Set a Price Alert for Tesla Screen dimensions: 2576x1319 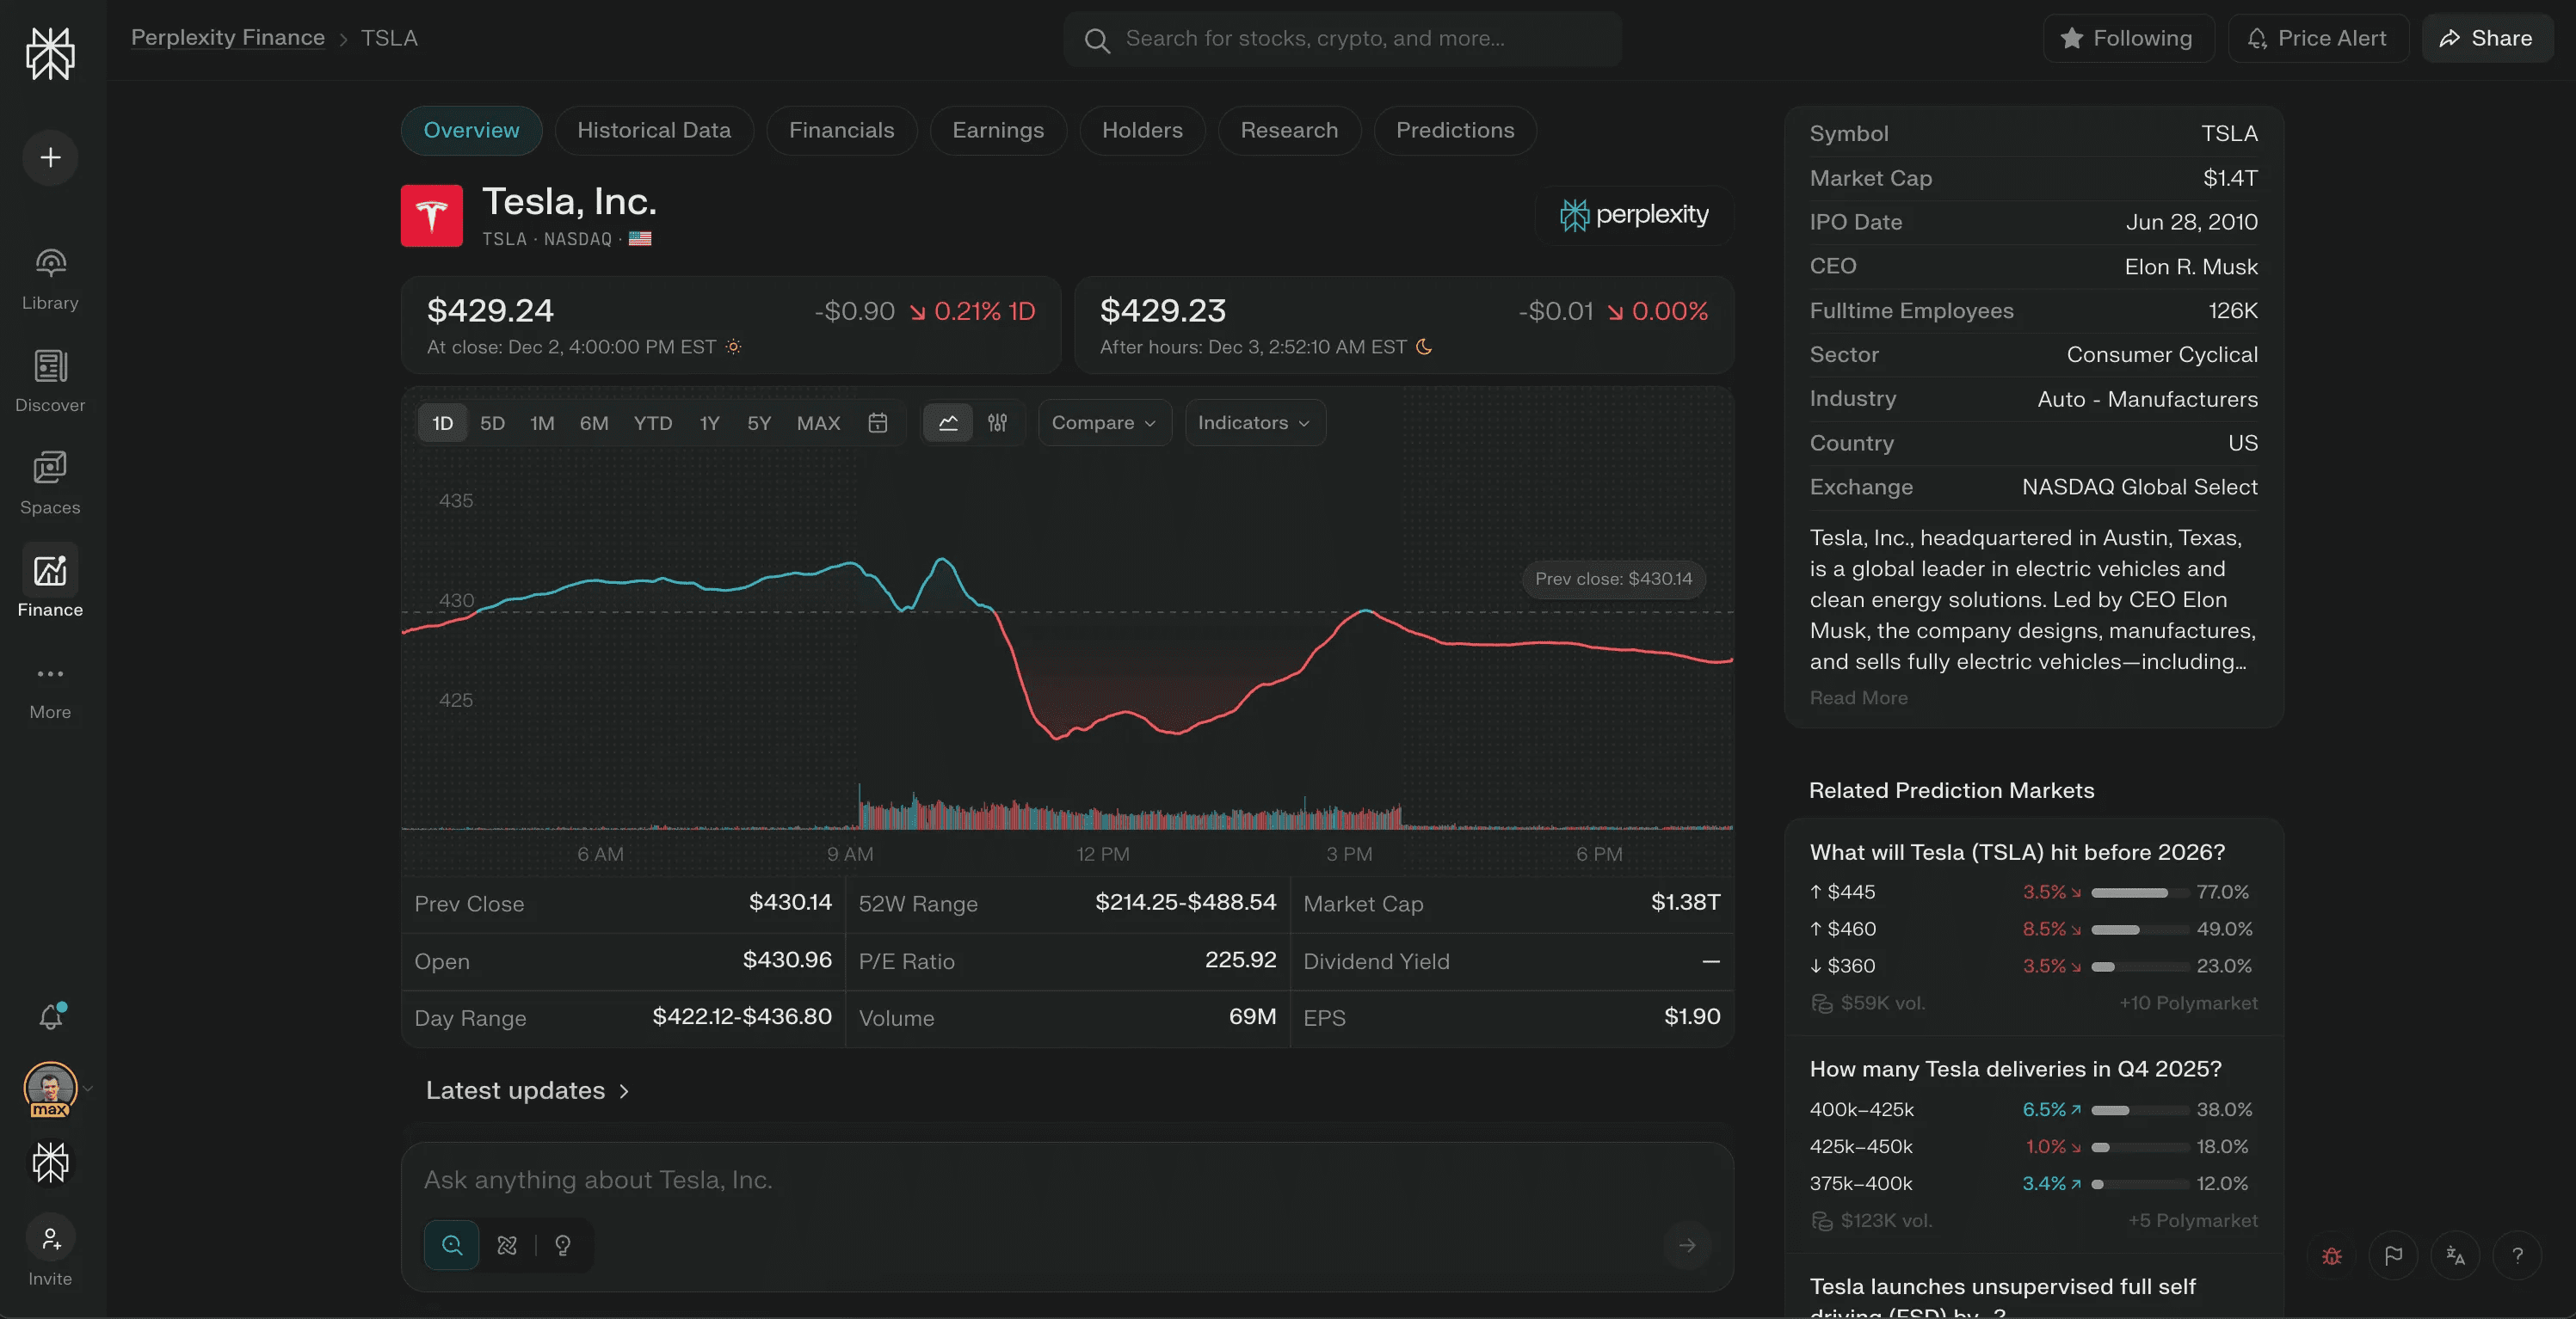pyautogui.click(x=2318, y=38)
